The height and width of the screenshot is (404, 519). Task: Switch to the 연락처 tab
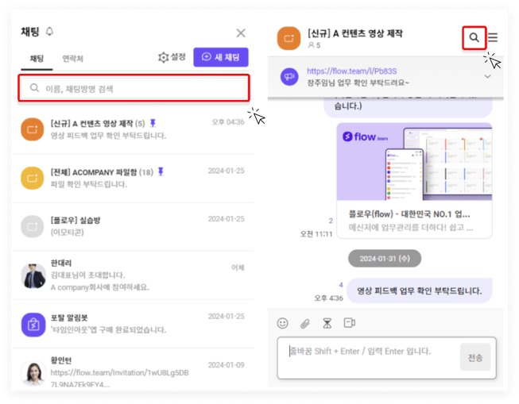pos(73,59)
